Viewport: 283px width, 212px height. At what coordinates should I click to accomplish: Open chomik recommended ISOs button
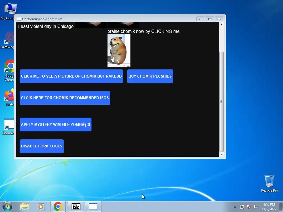(65, 98)
